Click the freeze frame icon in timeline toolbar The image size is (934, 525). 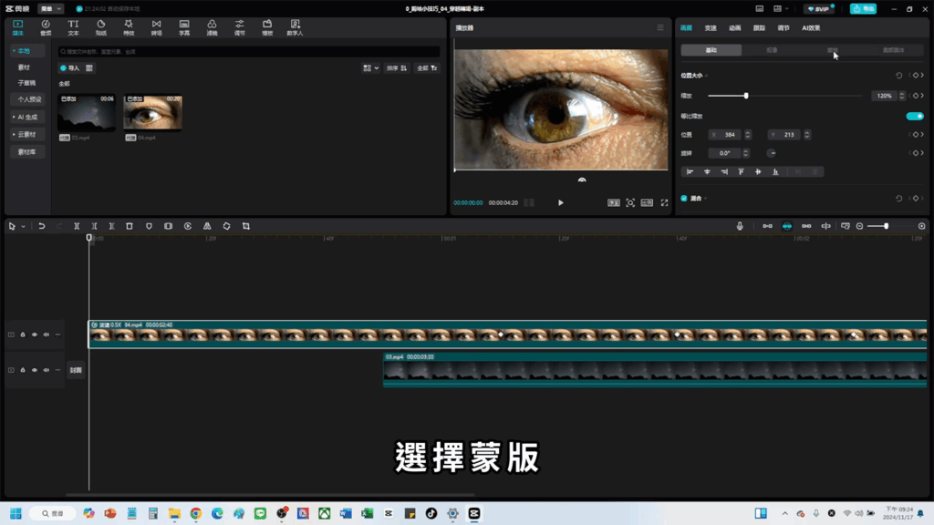coord(168,226)
